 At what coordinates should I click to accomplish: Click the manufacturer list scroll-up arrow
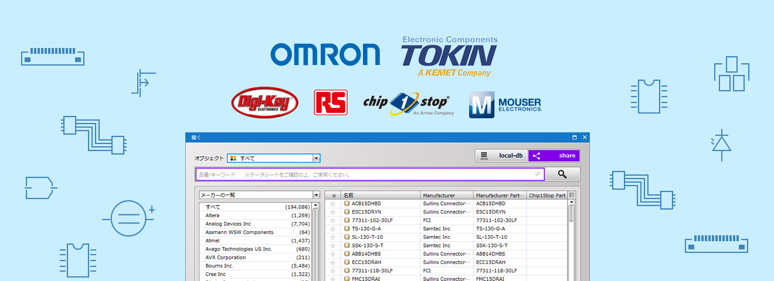(315, 205)
